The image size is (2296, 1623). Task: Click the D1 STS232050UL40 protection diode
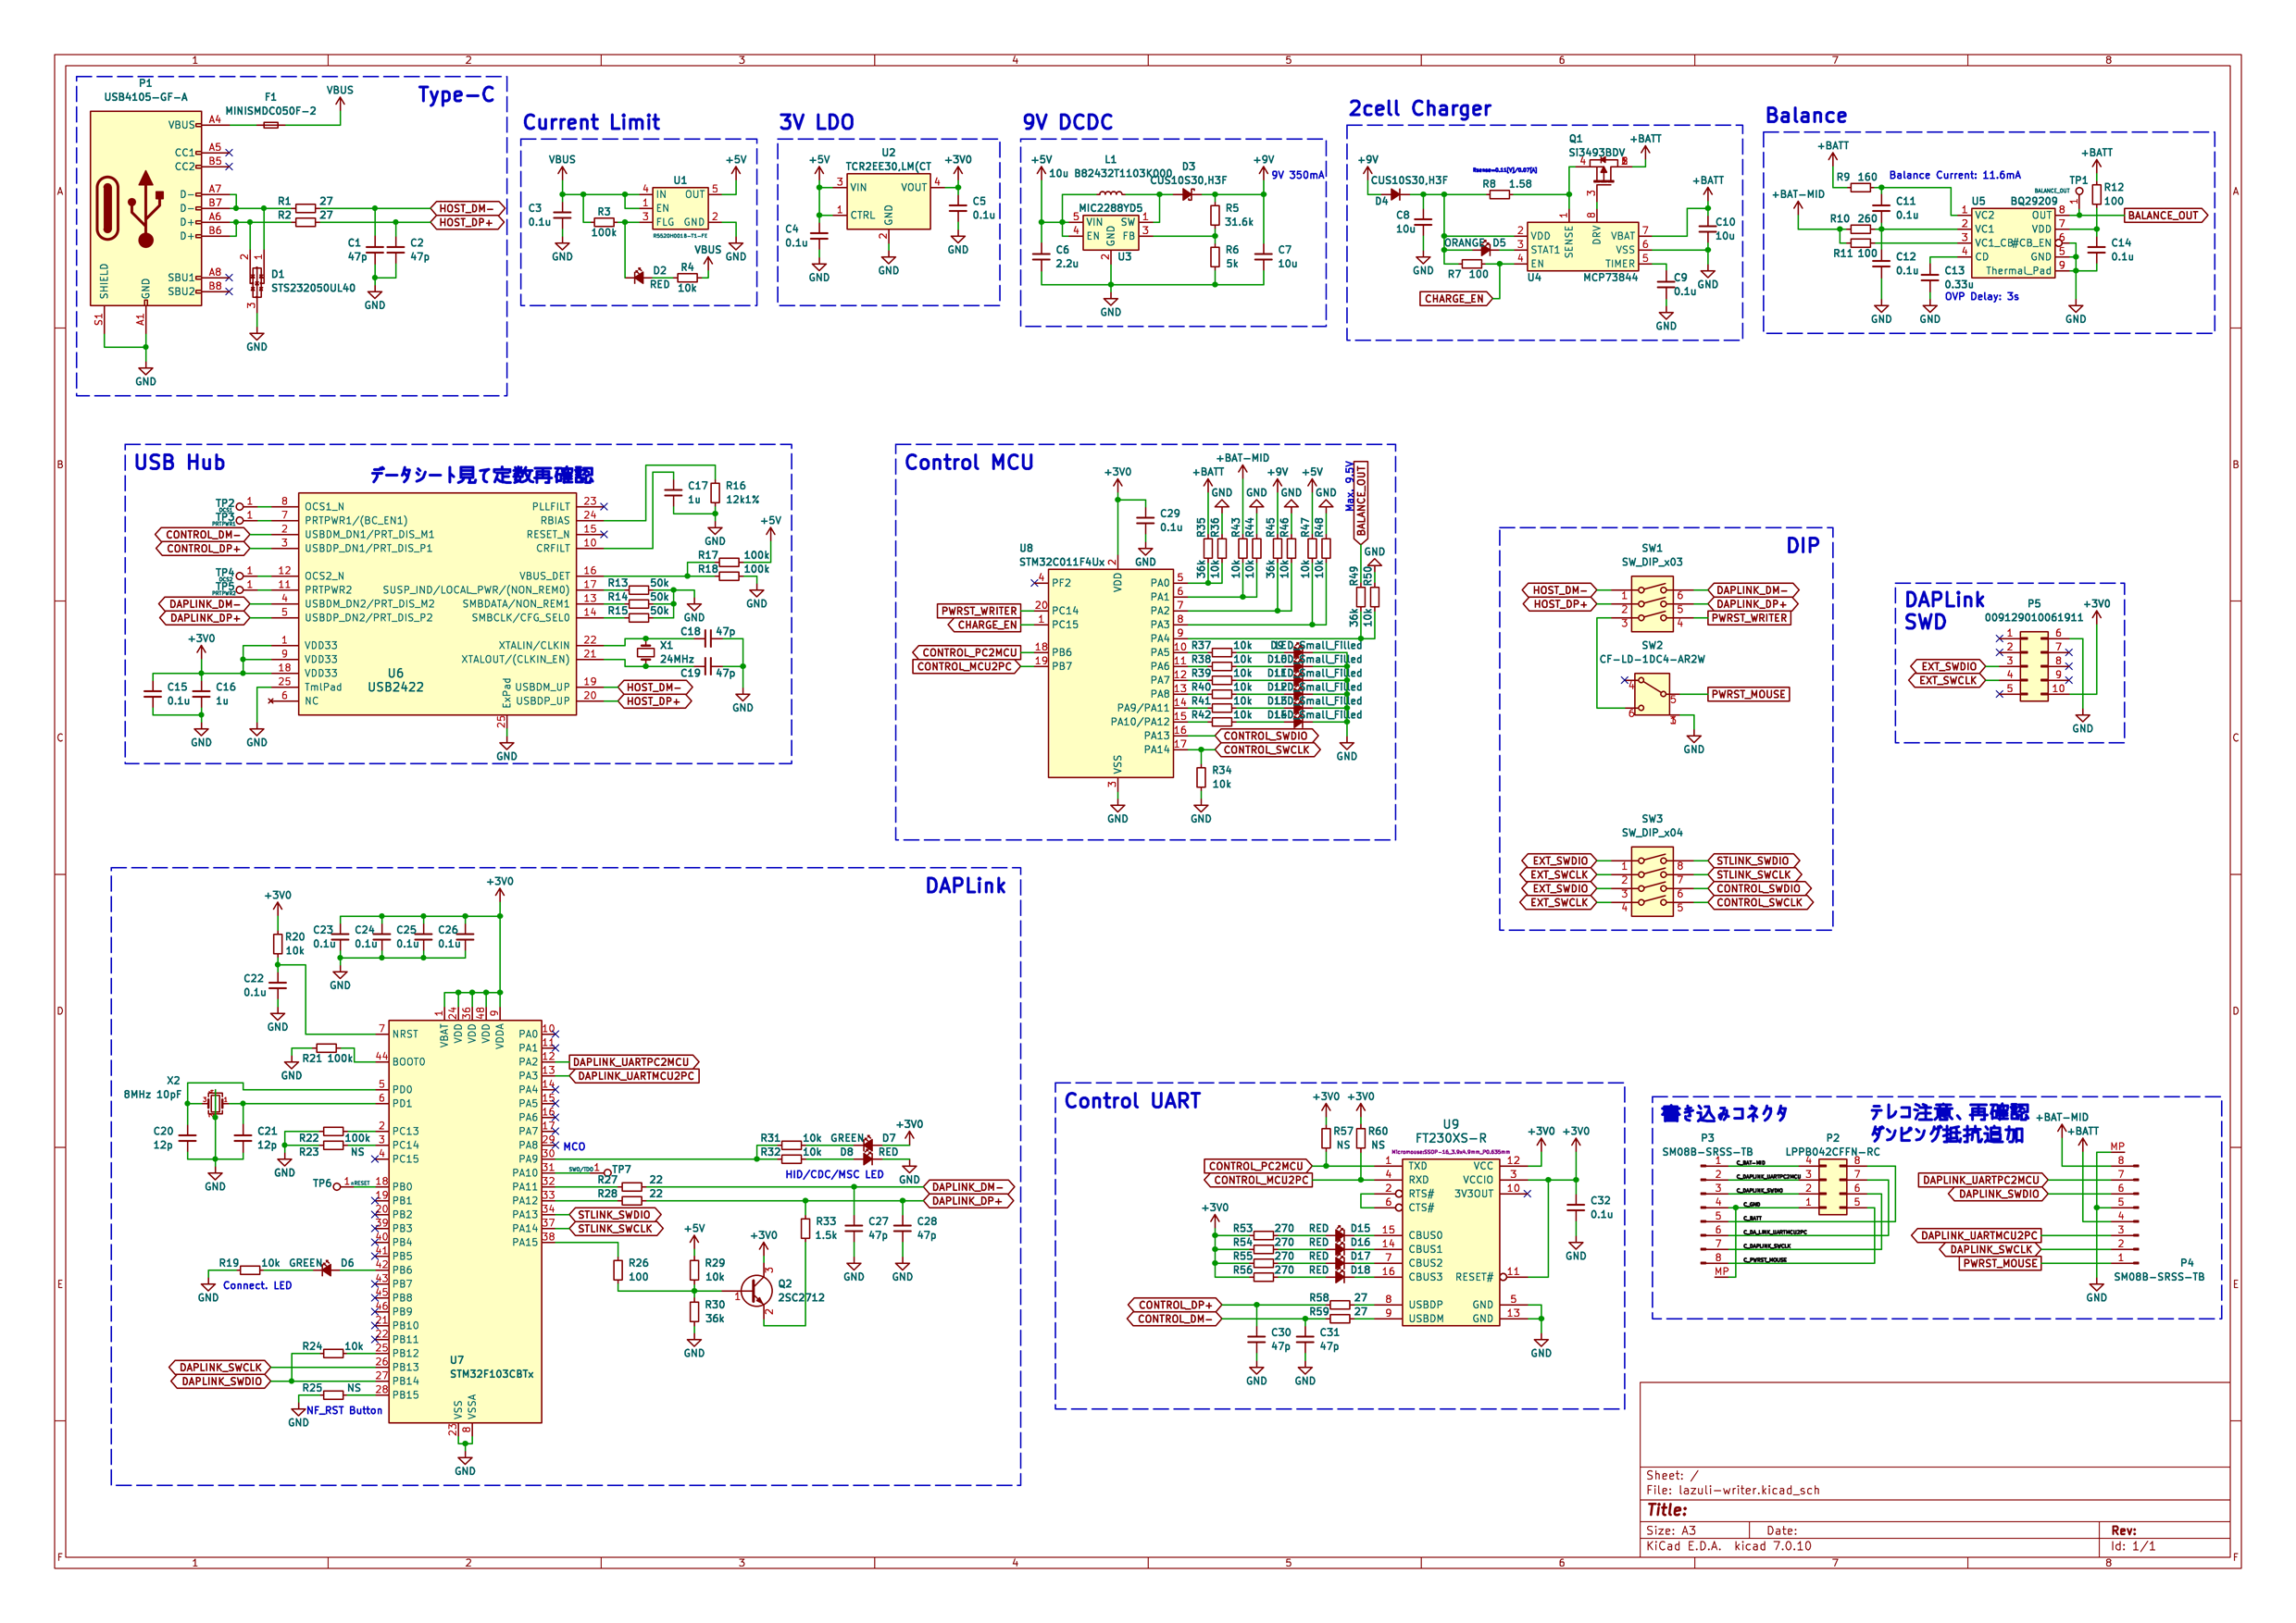(257, 277)
